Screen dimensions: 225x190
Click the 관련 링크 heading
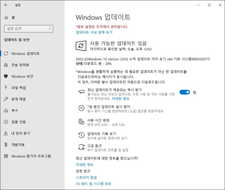point(83,171)
